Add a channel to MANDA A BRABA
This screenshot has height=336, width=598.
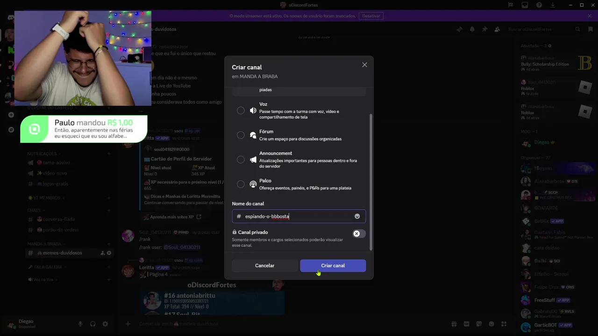point(109,244)
